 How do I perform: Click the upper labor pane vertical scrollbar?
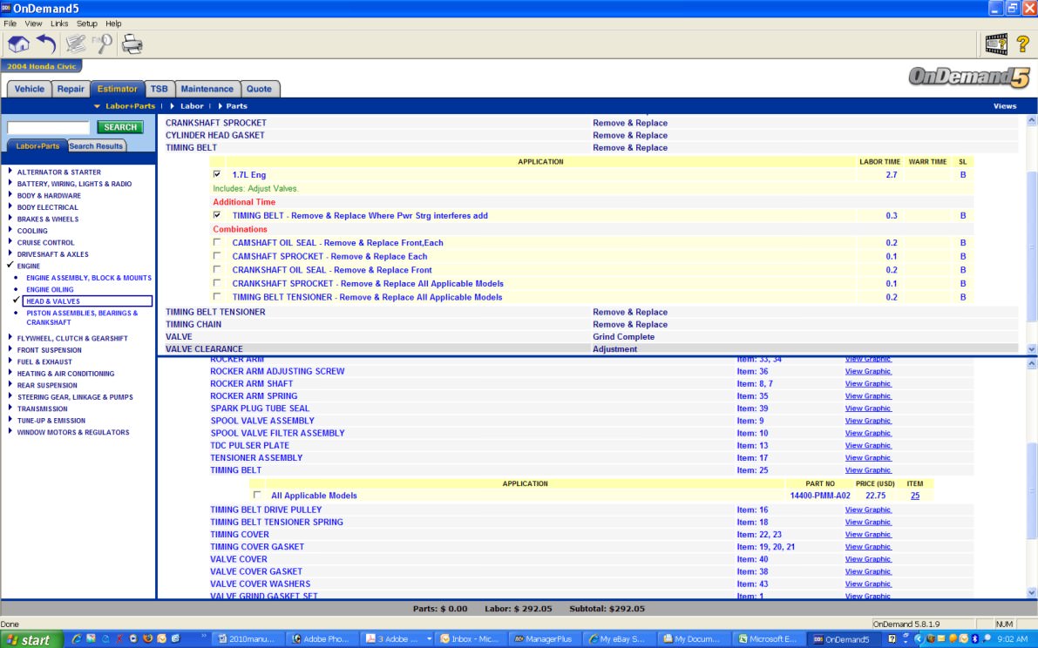[x=1032, y=235]
